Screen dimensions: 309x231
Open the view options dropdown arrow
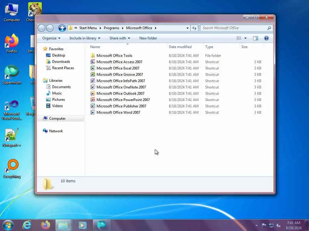tap(245, 38)
